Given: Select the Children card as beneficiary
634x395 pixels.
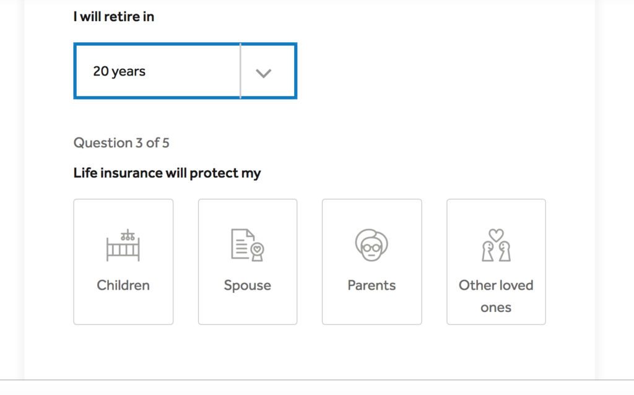Looking at the screenshot, I should click(123, 261).
